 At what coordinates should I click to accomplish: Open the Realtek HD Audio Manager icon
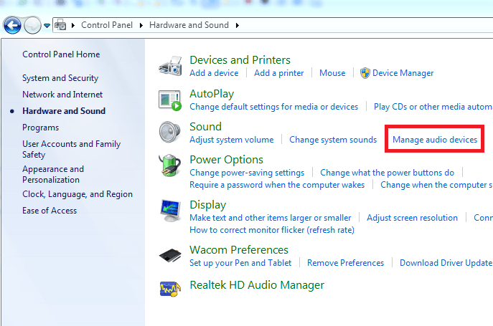tap(170, 288)
